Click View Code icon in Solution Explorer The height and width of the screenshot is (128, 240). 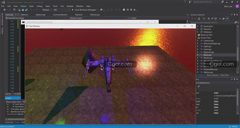pyautogui.click(x=220, y=19)
